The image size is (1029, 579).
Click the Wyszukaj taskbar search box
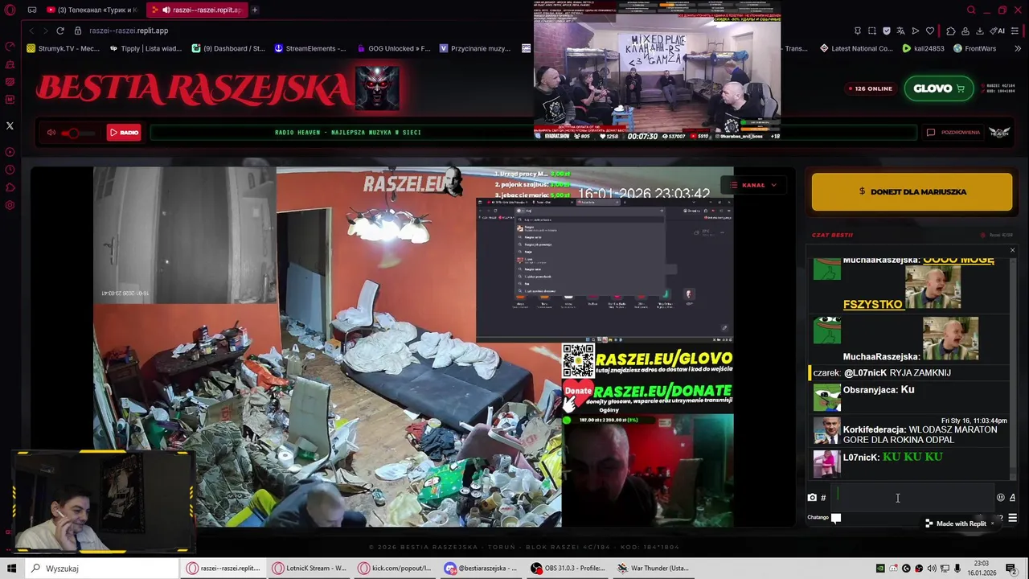tap(100, 569)
